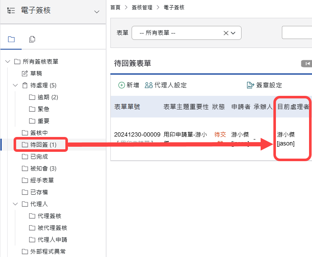Click the search input field at right
Viewport: 312px width, 257px height.
(x=297, y=32)
